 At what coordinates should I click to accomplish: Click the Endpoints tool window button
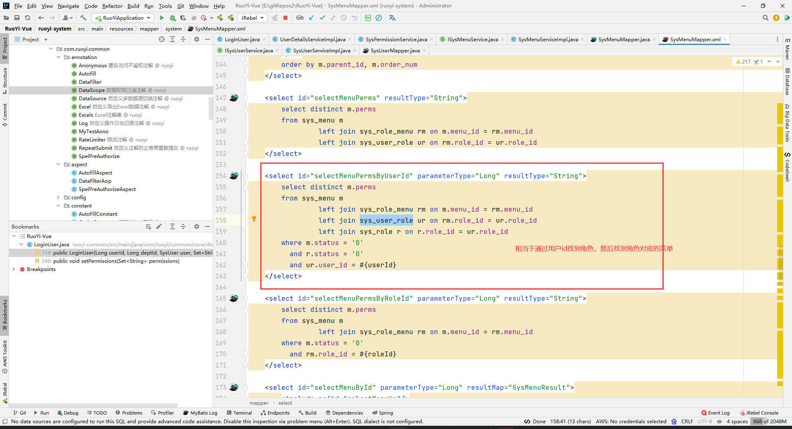click(x=275, y=412)
